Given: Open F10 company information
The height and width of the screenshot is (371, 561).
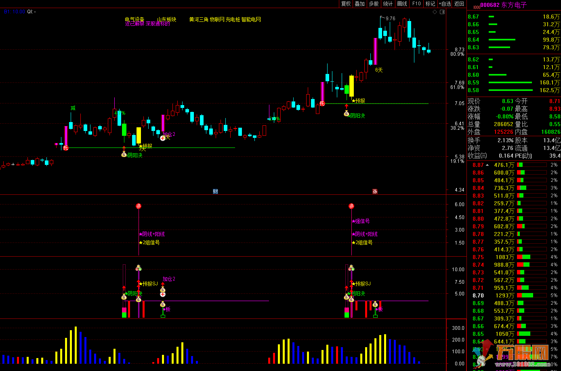Looking at the screenshot, I should 416,4.
